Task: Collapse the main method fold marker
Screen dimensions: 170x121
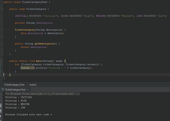Action: pyautogui.click(x=2, y=61)
